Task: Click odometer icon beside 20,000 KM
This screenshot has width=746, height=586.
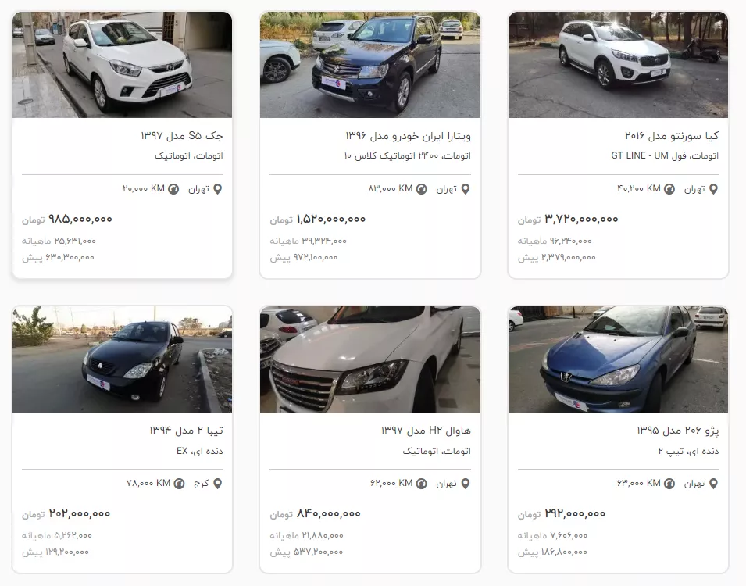Action: [x=173, y=189]
